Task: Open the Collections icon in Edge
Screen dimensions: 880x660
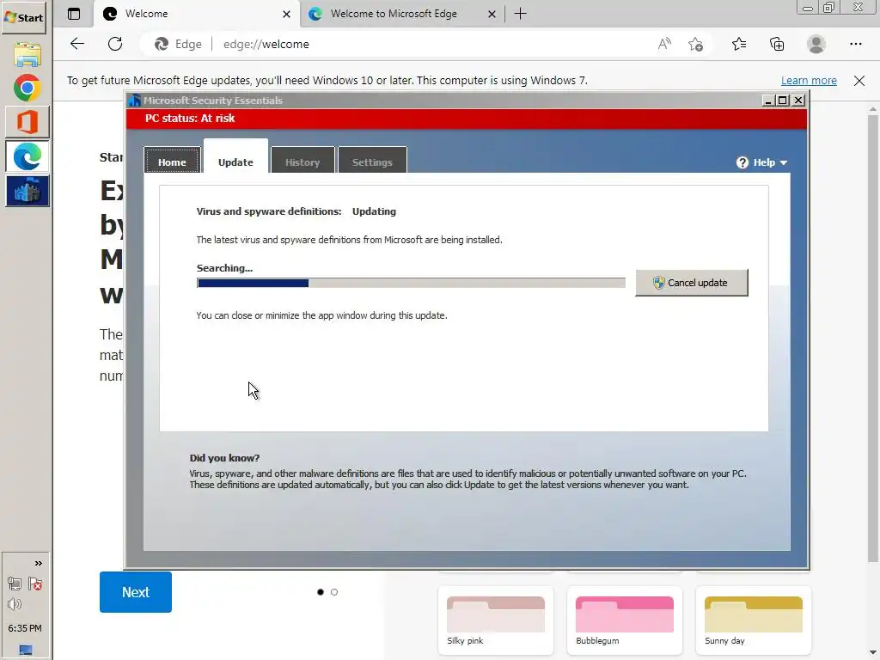Action: (777, 44)
